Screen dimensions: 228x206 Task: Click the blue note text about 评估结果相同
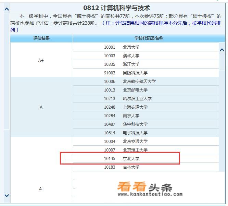coord(116,26)
